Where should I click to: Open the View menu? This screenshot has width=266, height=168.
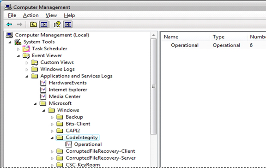pyautogui.click(x=51, y=15)
